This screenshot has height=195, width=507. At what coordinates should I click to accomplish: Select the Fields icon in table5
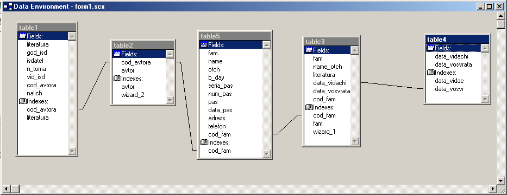click(204, 44)
